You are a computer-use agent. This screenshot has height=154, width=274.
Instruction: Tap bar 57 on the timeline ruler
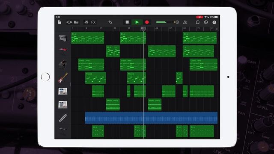[170, 29]
